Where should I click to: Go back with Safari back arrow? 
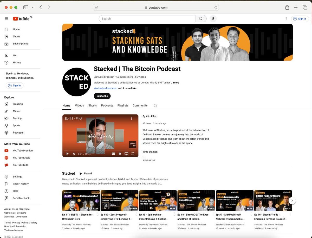(x=41, y=8)
